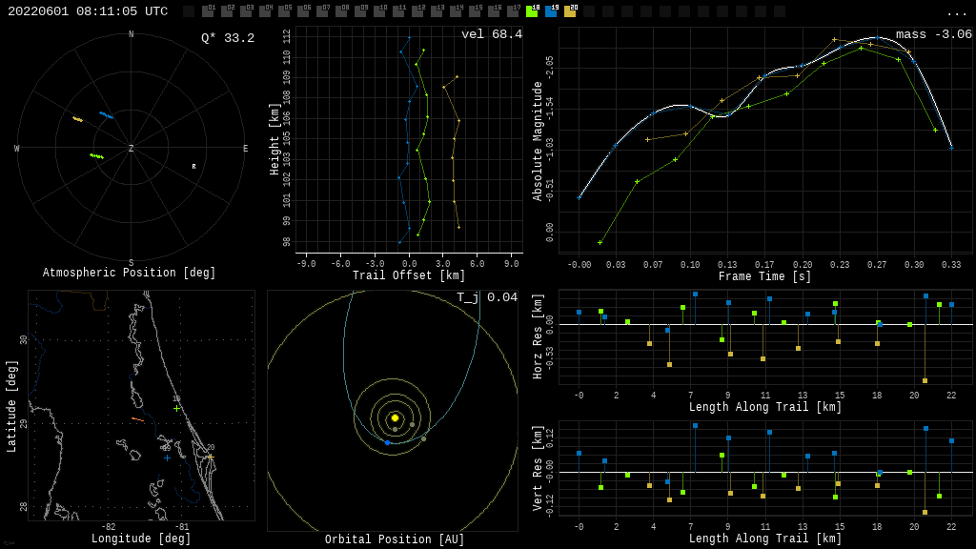The width and height of the screenshot is (976, 549).
Task: Select the camera 10 box in the top strip
Action: point(379,11)
